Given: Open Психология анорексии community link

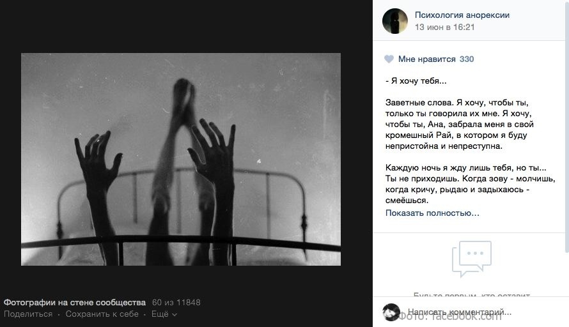Looking at the screenshot, I should (x=462, y=15).
